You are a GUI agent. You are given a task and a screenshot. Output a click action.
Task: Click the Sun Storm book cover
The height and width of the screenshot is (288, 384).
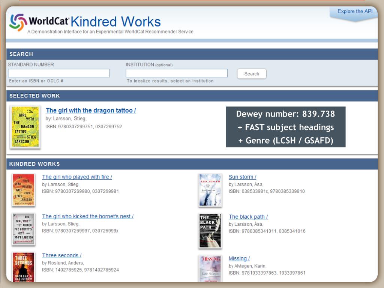coord(210,190)
